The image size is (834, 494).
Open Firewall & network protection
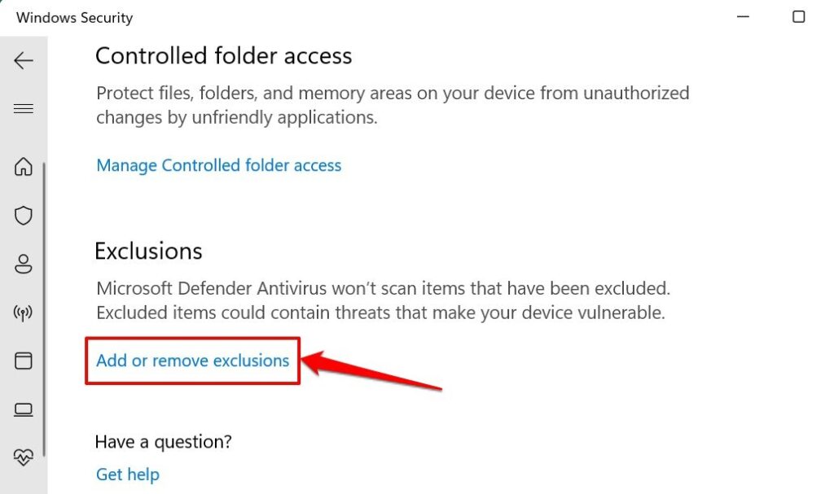coord(24,313)
